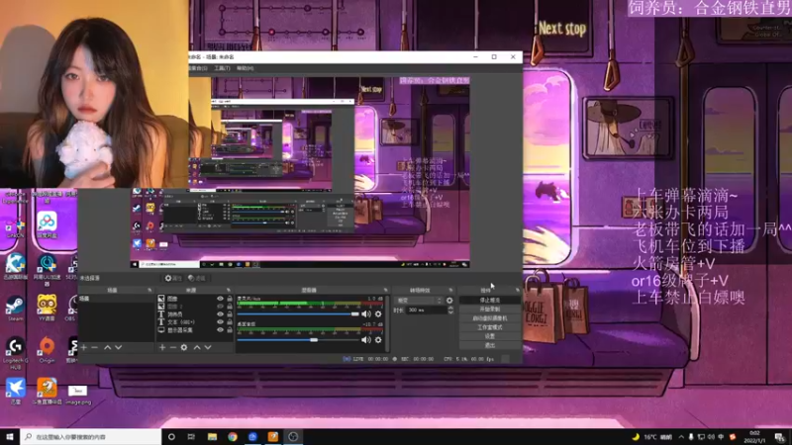Screen dimensions: 792x445
Task: Click the Stop Streaming button
Action: (490, 301)
